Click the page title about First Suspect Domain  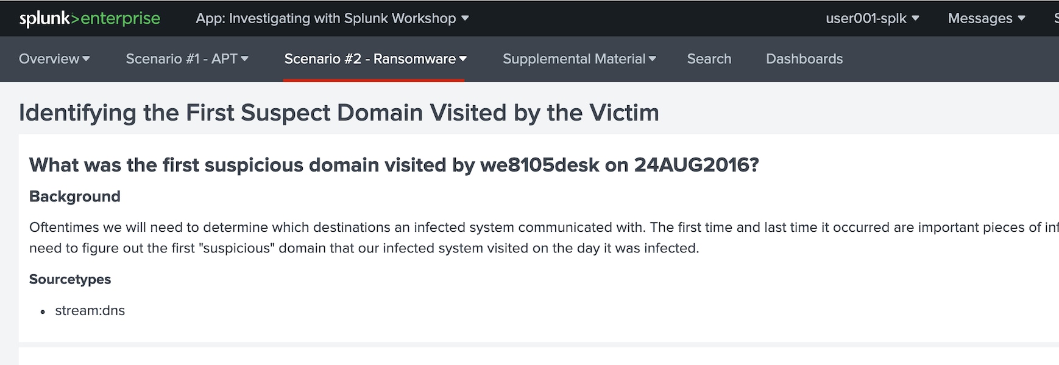click(339, 113)
